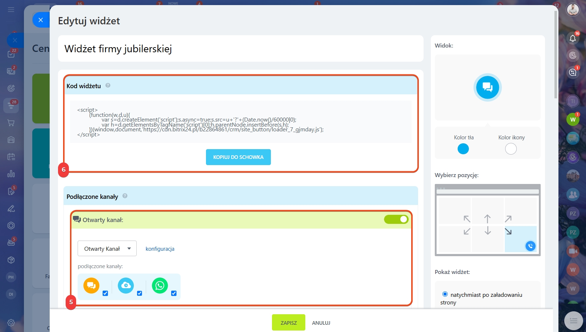Click the blue cloud network channel icon
The height and width of the screenshot is (332, 586).
coord(126,286)
